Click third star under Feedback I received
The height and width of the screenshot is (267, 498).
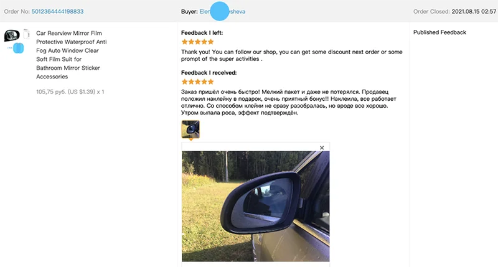click(x=197, y=82)
